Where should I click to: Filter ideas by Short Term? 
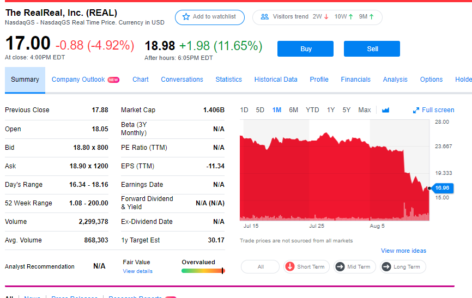click(306, 267)
